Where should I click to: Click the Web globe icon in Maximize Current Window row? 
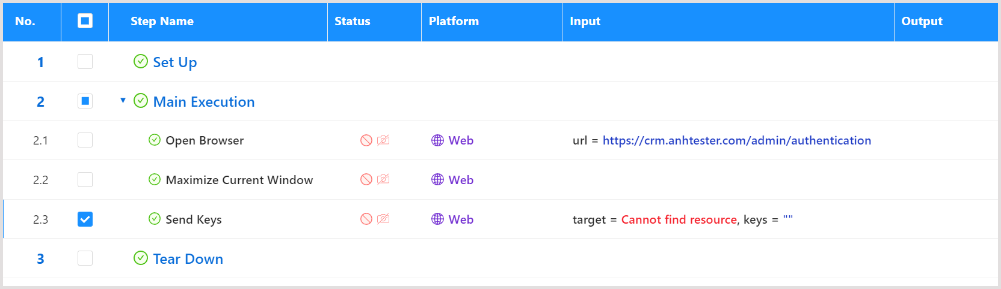437,179
